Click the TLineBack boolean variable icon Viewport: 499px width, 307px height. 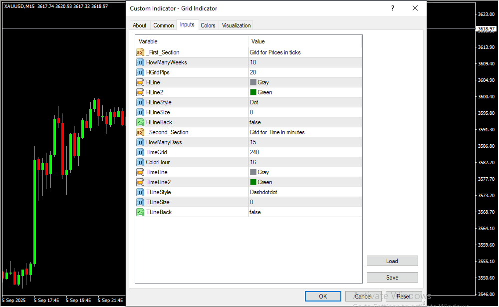140,212
